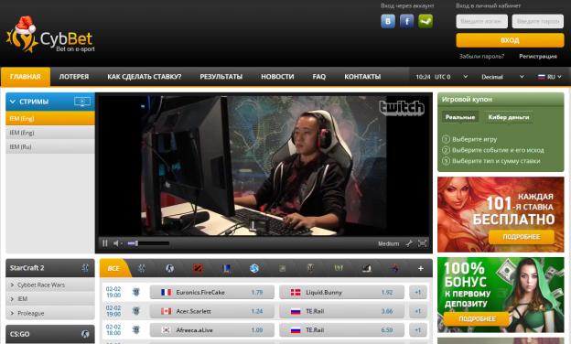Open the ГЛАВНАЯ menu item
The image size is (571, 344).
point(26,77)
